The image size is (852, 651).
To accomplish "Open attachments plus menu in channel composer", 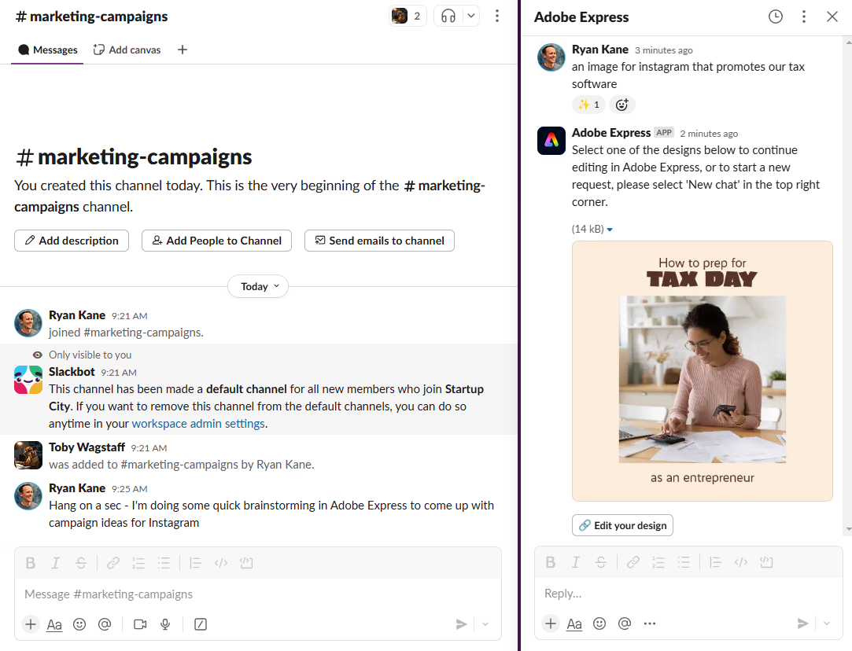I will tap(31, 624).
